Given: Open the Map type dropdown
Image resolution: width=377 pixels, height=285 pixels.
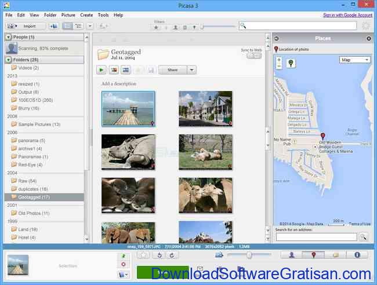Looking at the screenshot, I should [355, 60].
